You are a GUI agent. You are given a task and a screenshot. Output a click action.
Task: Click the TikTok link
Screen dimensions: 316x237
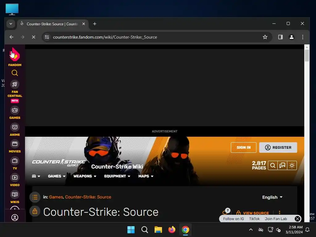pyautogui.click(x=254, y=219)
